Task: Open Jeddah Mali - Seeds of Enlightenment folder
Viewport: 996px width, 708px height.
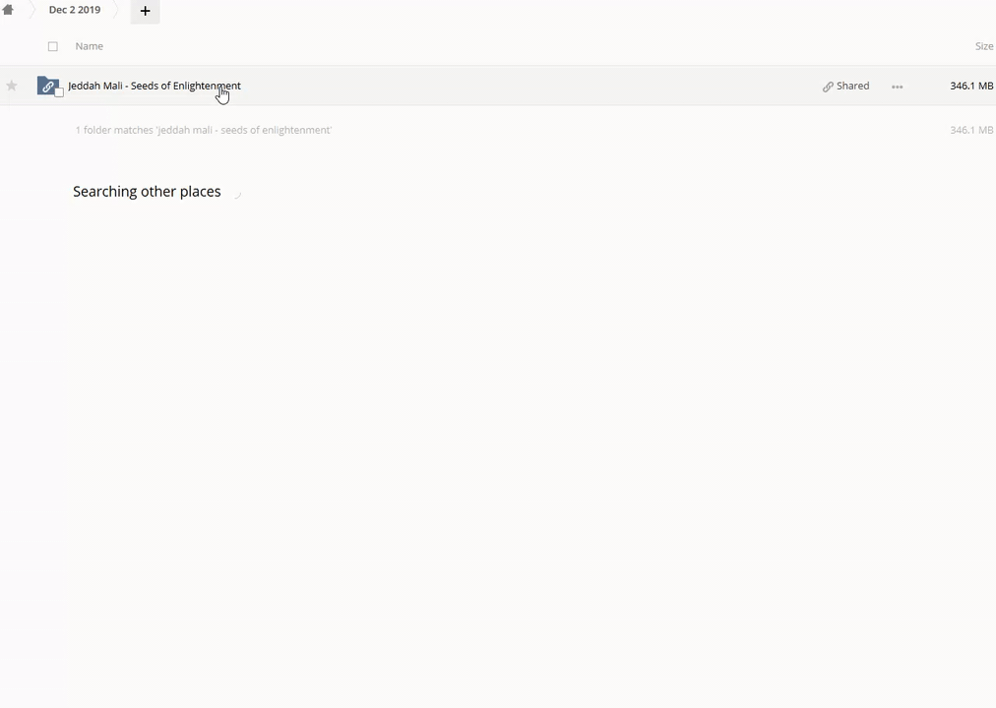Action: pos(155,86)
